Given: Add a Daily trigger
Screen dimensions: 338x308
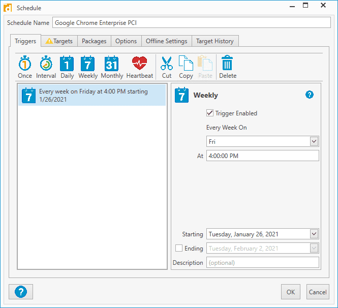Looking at the screenshot, I should point(67,67).
